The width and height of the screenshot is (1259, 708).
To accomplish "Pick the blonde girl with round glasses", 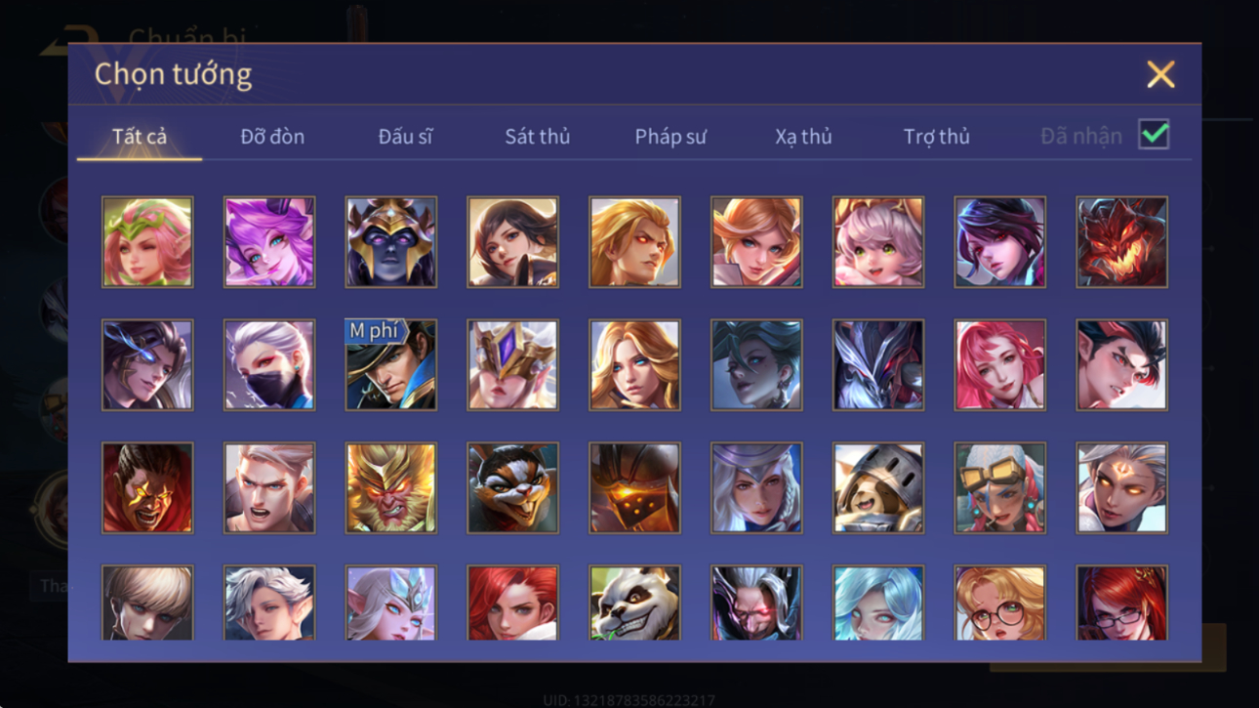I will [999, 603].
